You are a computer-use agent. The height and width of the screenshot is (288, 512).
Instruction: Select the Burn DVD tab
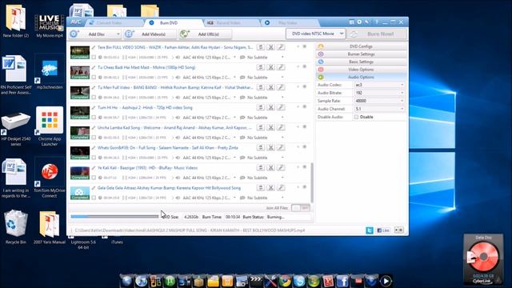(173, 23)
